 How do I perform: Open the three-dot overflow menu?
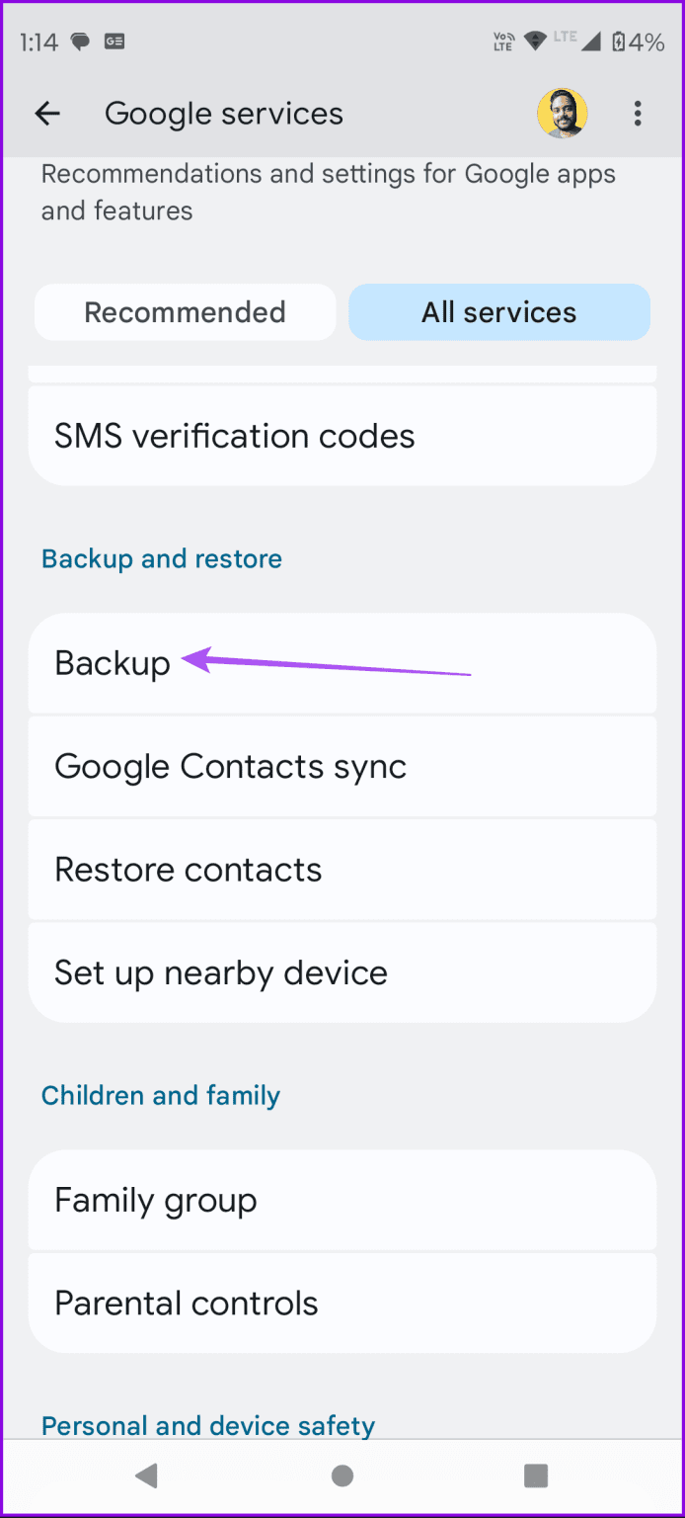638,113
